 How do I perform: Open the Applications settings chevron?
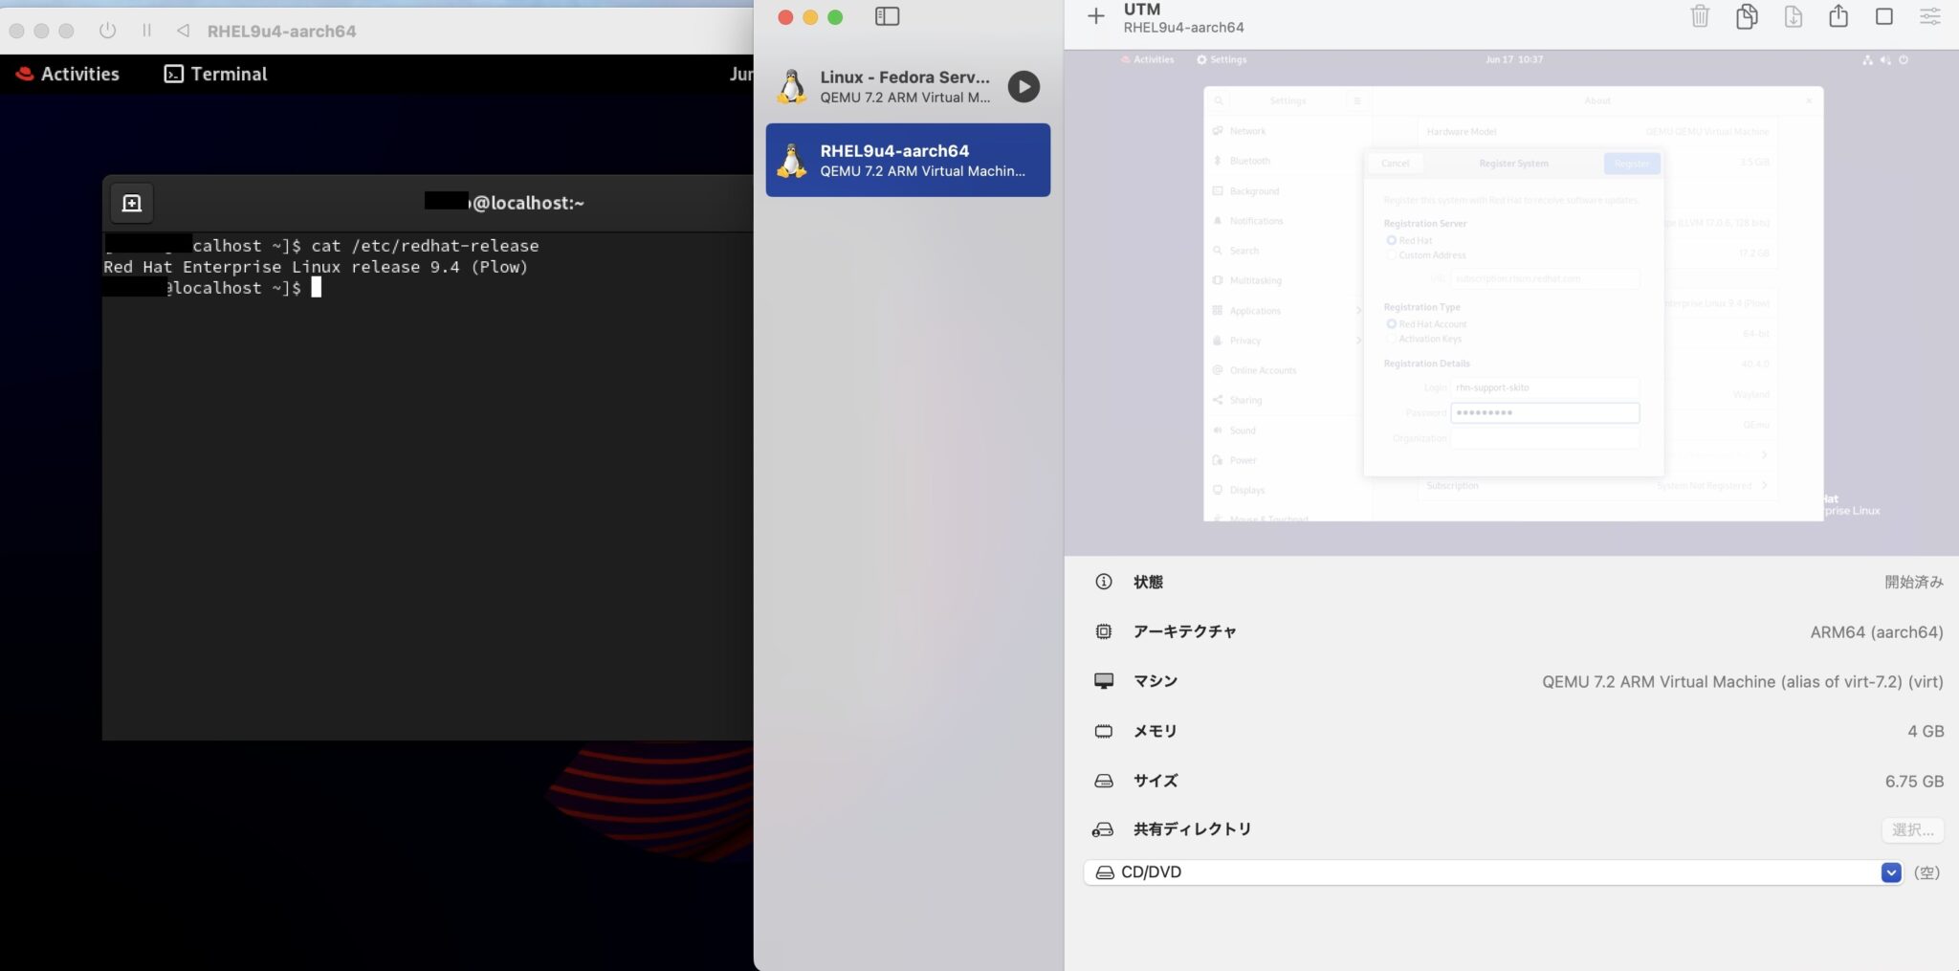pos(1361,310)
